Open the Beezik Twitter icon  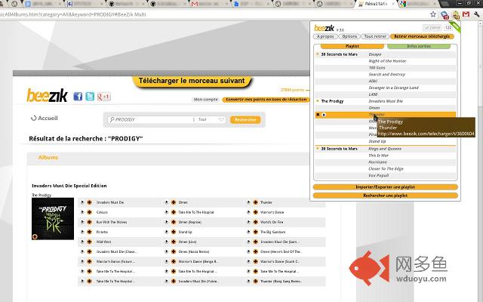tap(90, 97)
